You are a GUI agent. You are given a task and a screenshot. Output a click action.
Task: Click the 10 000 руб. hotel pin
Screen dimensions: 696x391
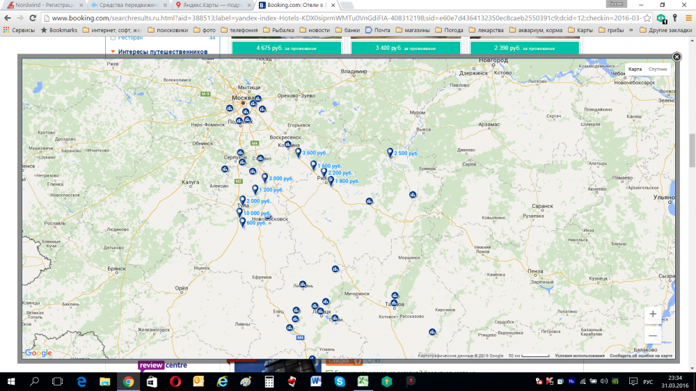click(x=240, y=212)
